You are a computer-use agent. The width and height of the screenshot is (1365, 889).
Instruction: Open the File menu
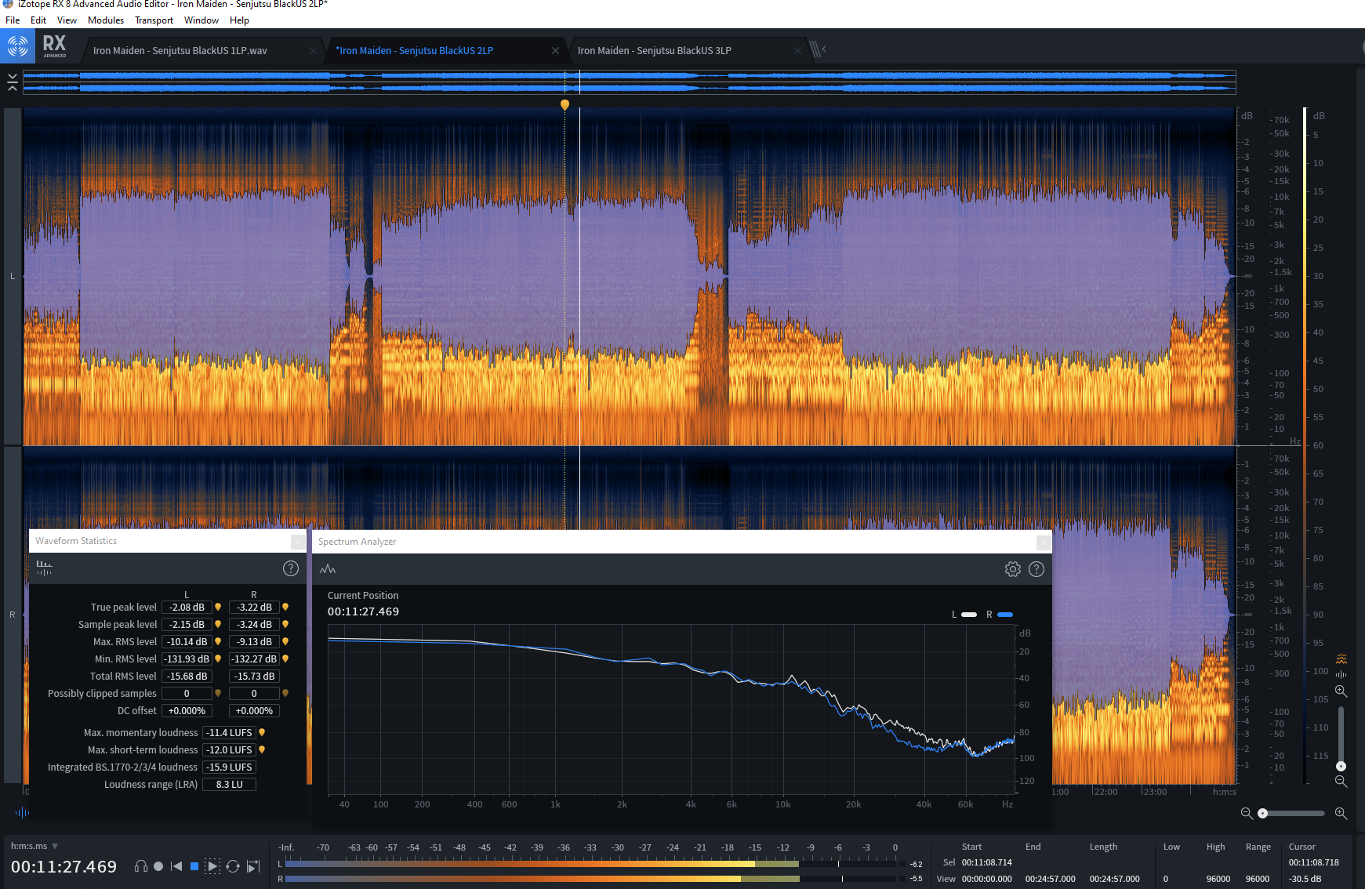13,20
